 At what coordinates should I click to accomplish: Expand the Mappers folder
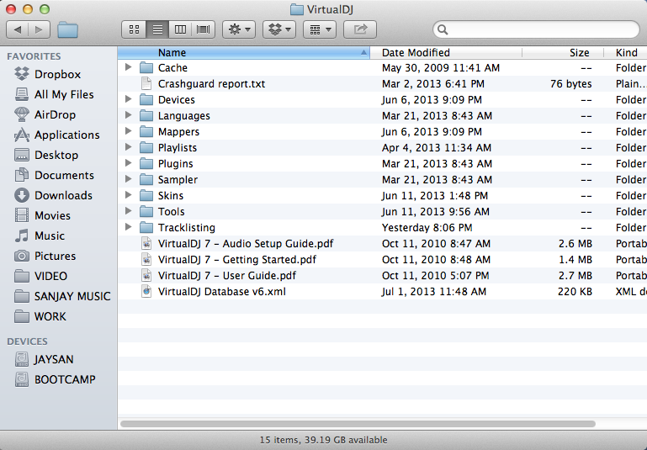[x=129, y=131]
